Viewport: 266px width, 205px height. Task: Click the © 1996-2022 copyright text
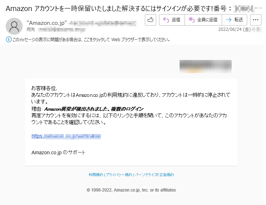(131, 190)
